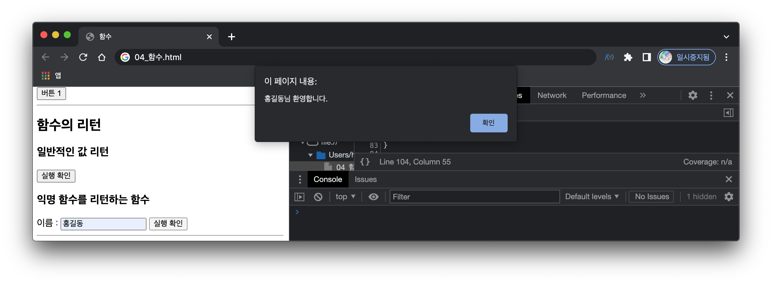
Task: Open the 일시중지됨 profile button
Action: tap(686, 57)
